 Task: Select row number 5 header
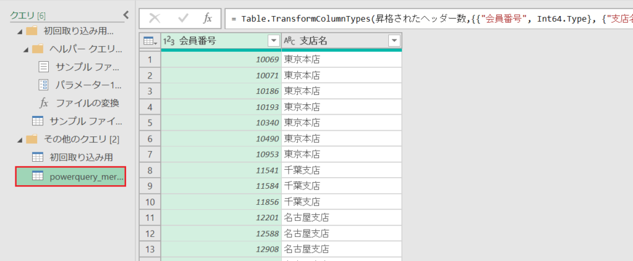pyautogui.click(x=150, y=123)
